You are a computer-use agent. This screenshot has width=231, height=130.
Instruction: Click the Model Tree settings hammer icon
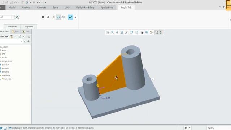point(12,36)
